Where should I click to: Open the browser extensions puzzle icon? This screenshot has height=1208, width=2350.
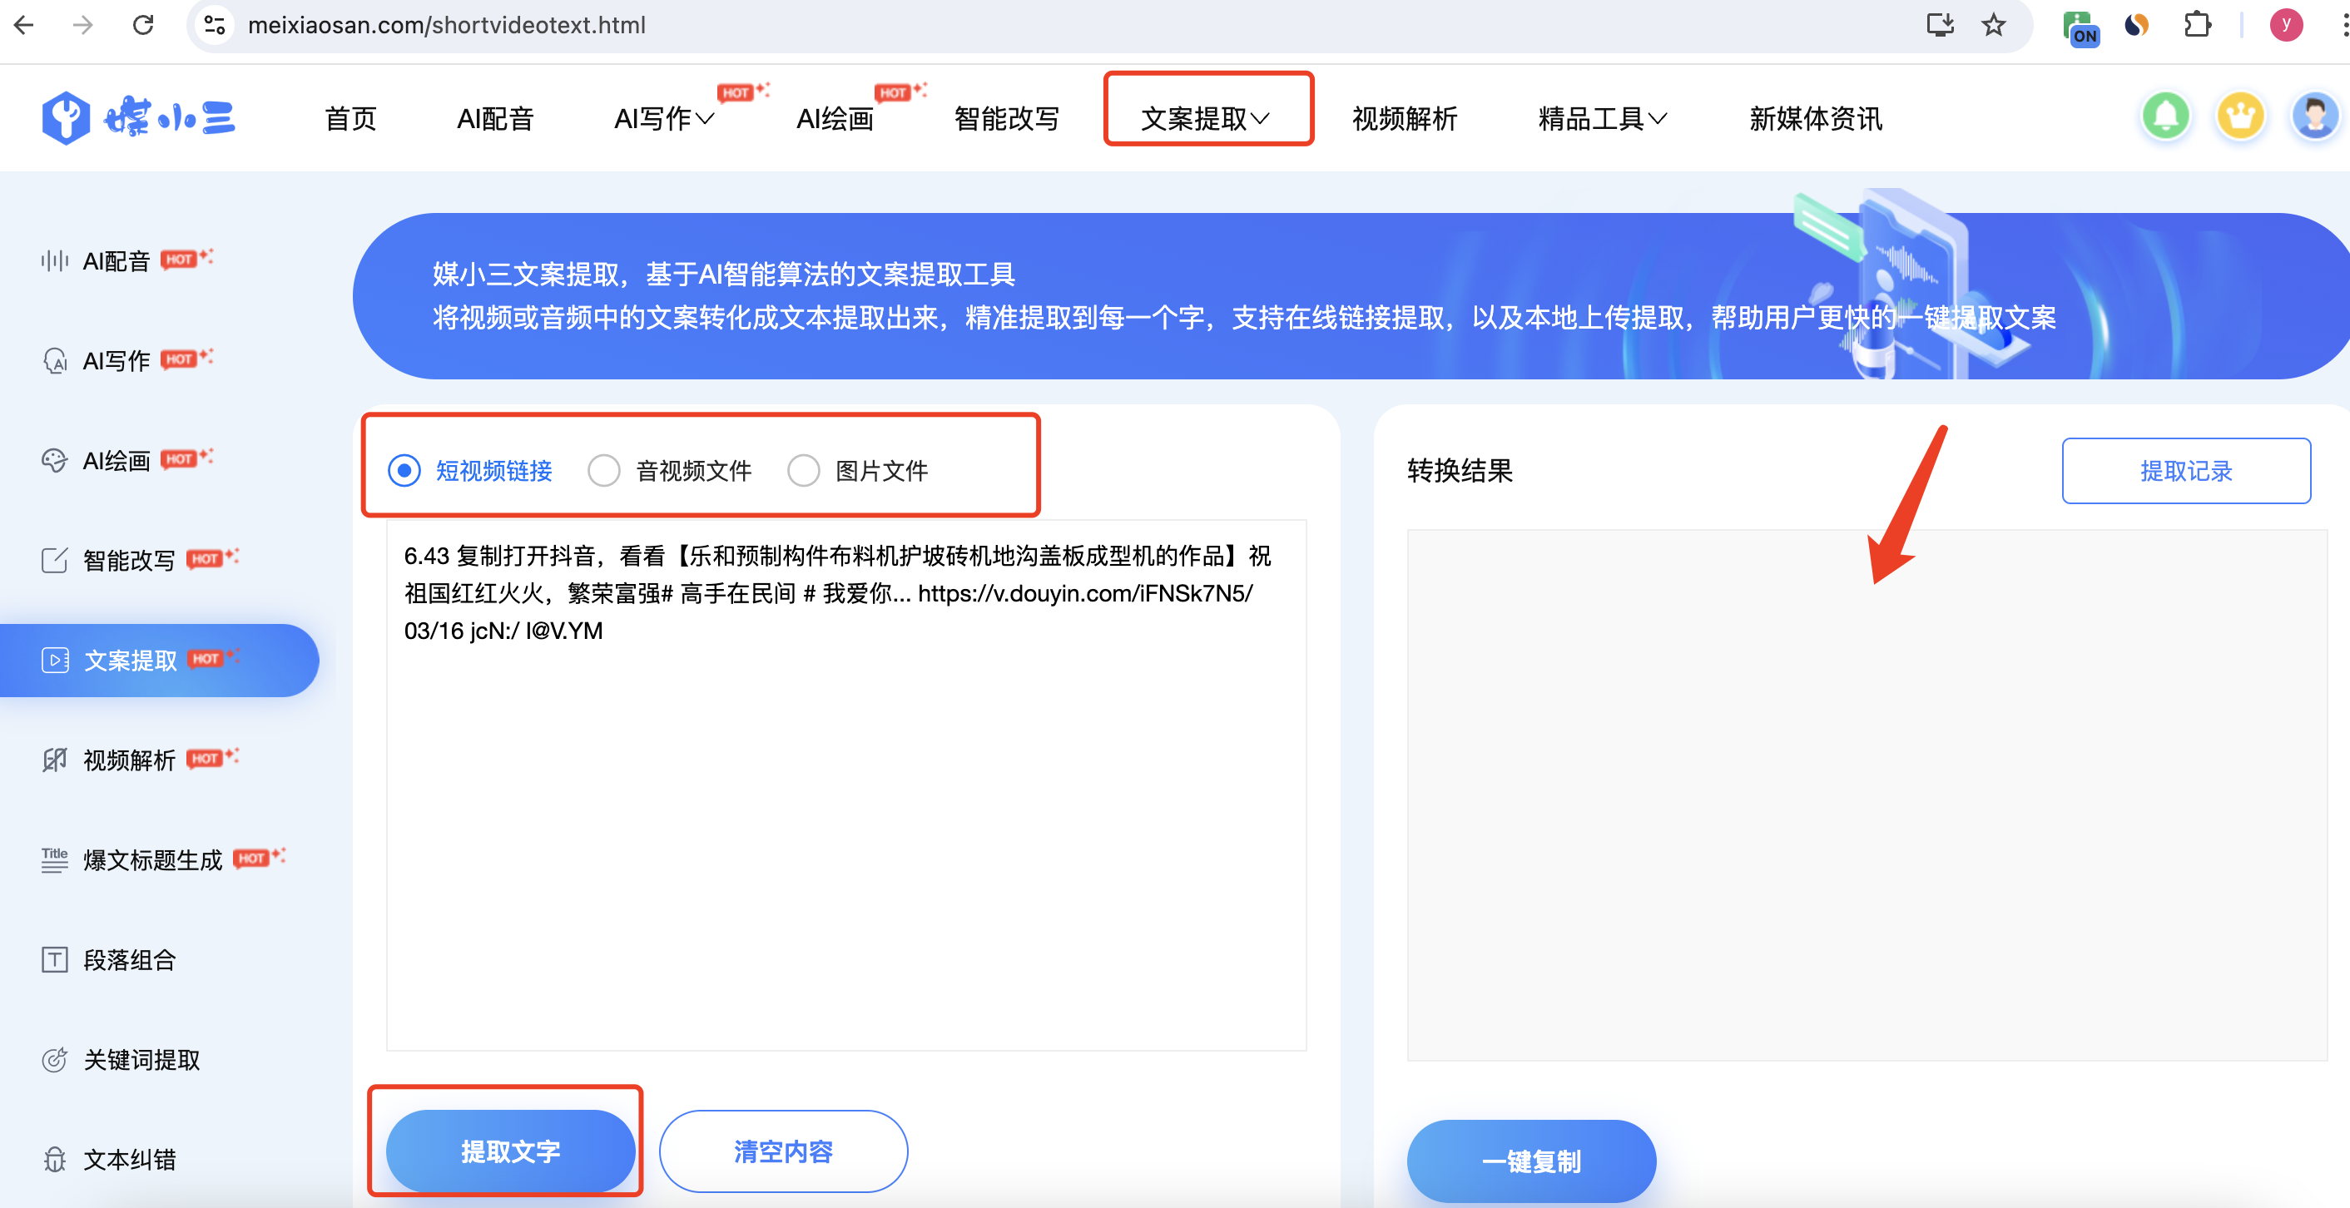[2198, 25]
